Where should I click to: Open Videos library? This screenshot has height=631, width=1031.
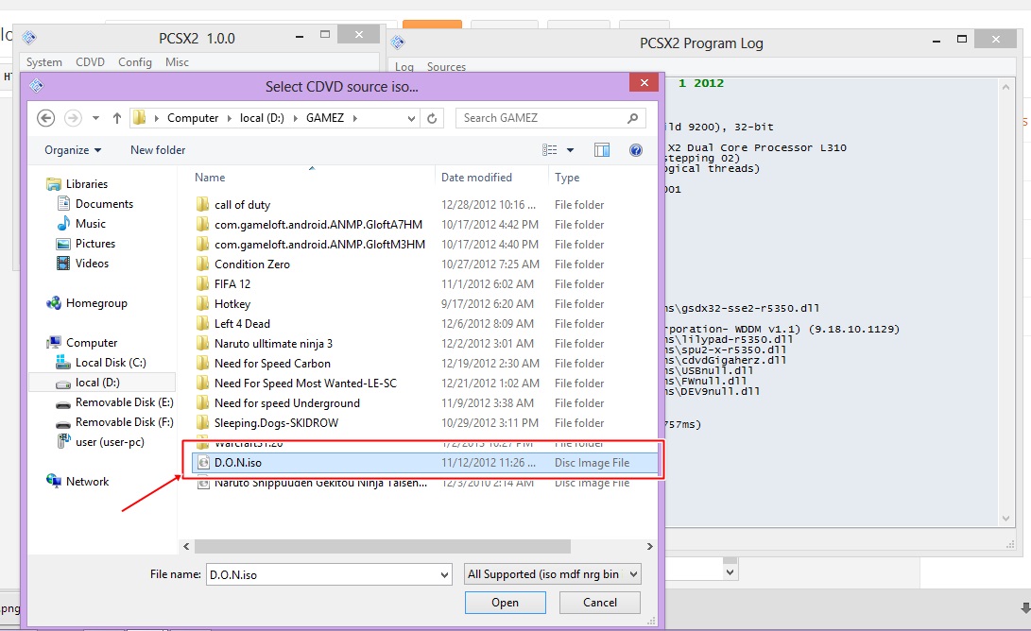click(83, 263)
